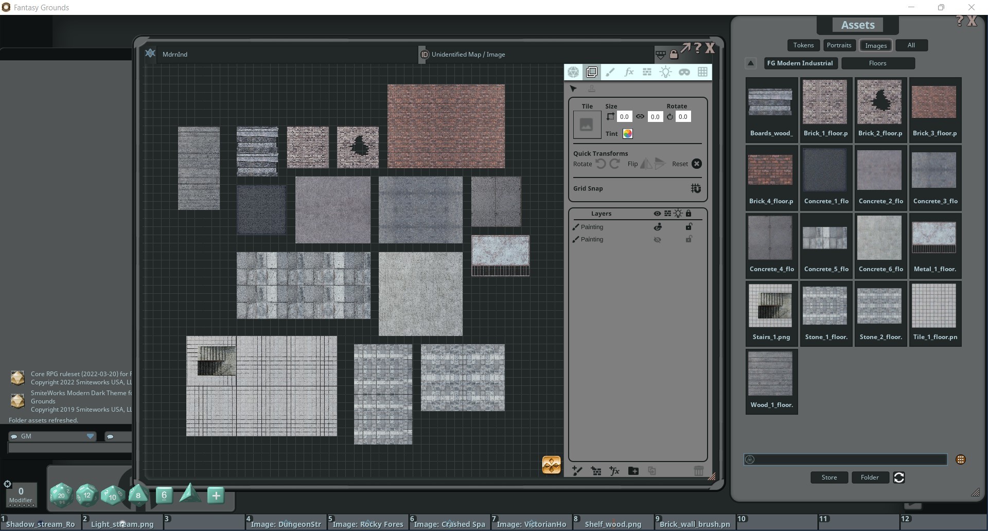The width and height of the screenshot is (988, 531).
Task: Toggle the Grid Snap setting
Action: click(x=695, y=188)
